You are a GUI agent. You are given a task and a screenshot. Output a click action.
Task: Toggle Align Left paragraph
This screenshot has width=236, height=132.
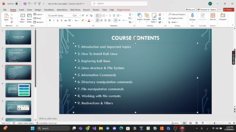(x=97, y=21)
